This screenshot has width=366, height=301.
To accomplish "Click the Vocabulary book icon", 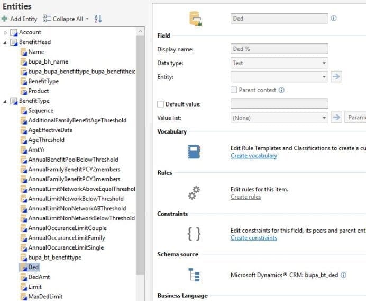I will click(194, 152).
